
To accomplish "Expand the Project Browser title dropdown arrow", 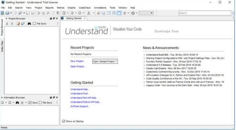I will [x=6, y=18].
